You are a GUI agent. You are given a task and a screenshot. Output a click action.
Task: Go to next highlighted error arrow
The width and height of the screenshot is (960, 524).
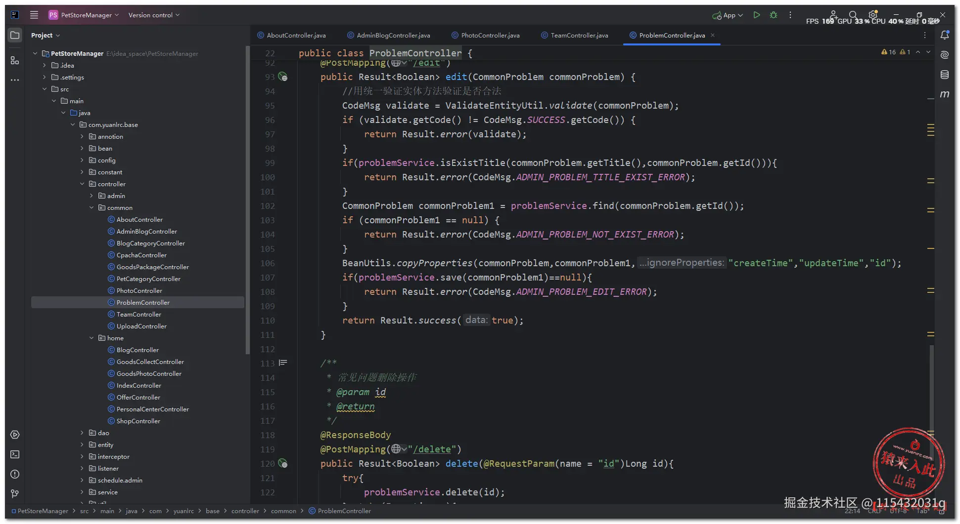tap(928, 52)
